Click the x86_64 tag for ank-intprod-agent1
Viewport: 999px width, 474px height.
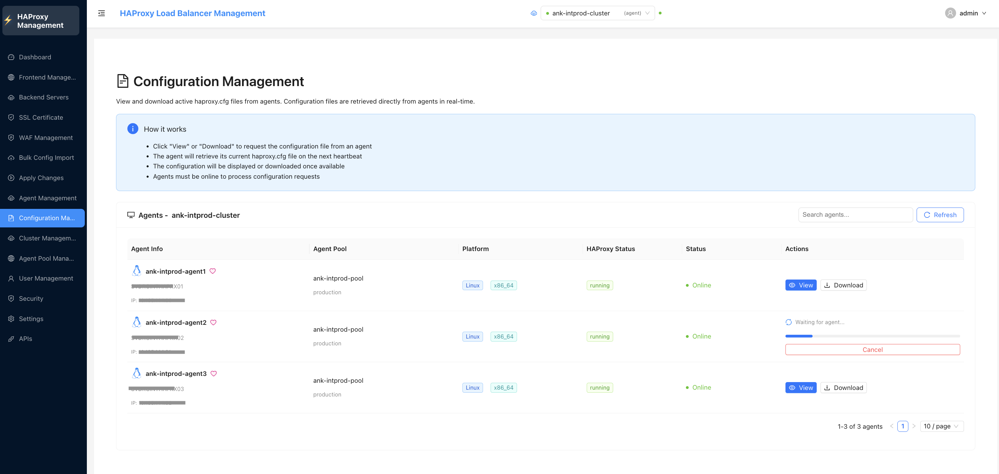click(503, 285)
